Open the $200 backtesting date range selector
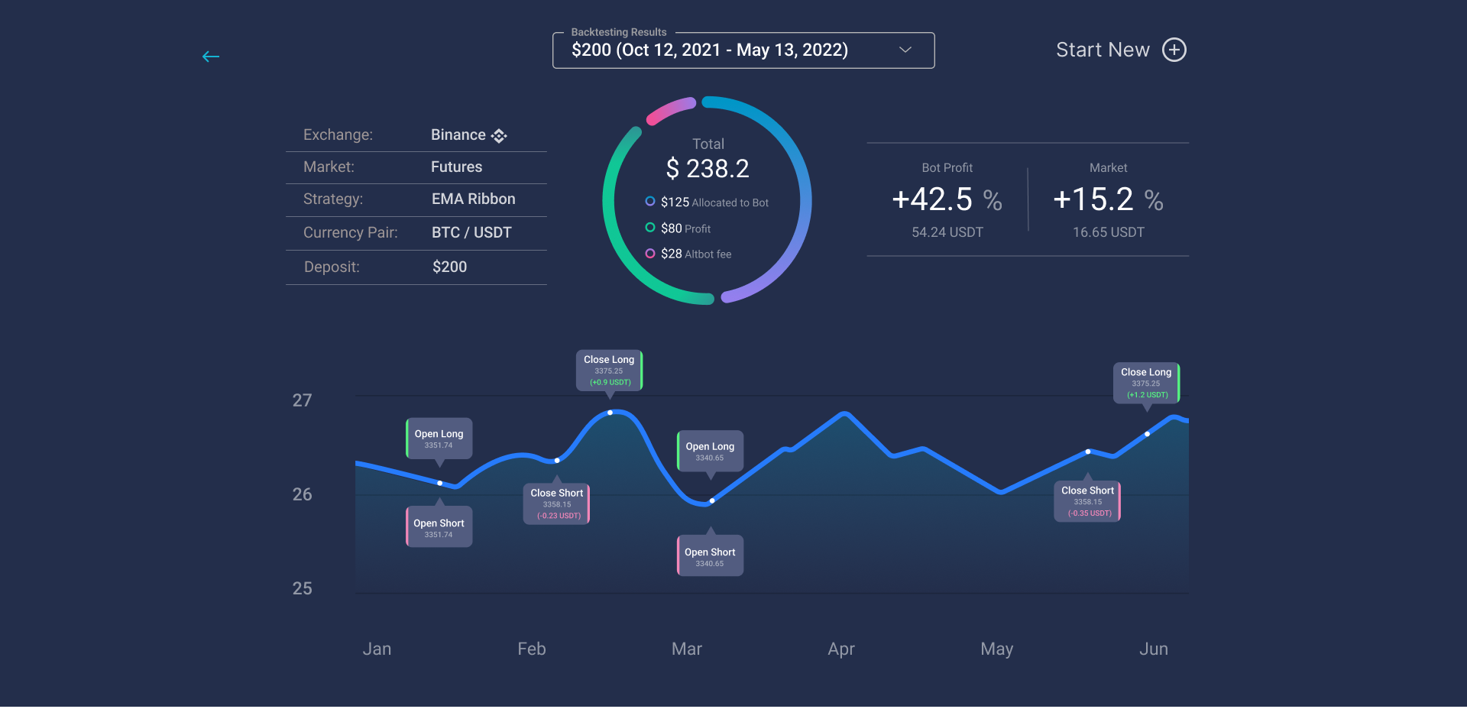The height and width of the screenshot is (709, 1467). [x=711, y=50]
